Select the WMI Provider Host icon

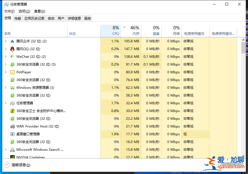coord(12,126)
